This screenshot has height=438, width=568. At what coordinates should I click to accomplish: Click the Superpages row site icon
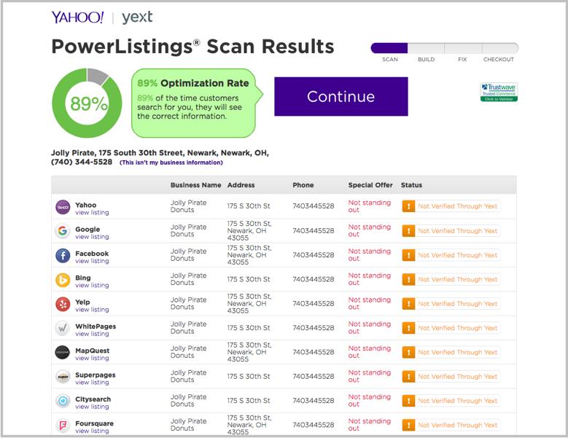pyautogui.click(x=63, y=377)
